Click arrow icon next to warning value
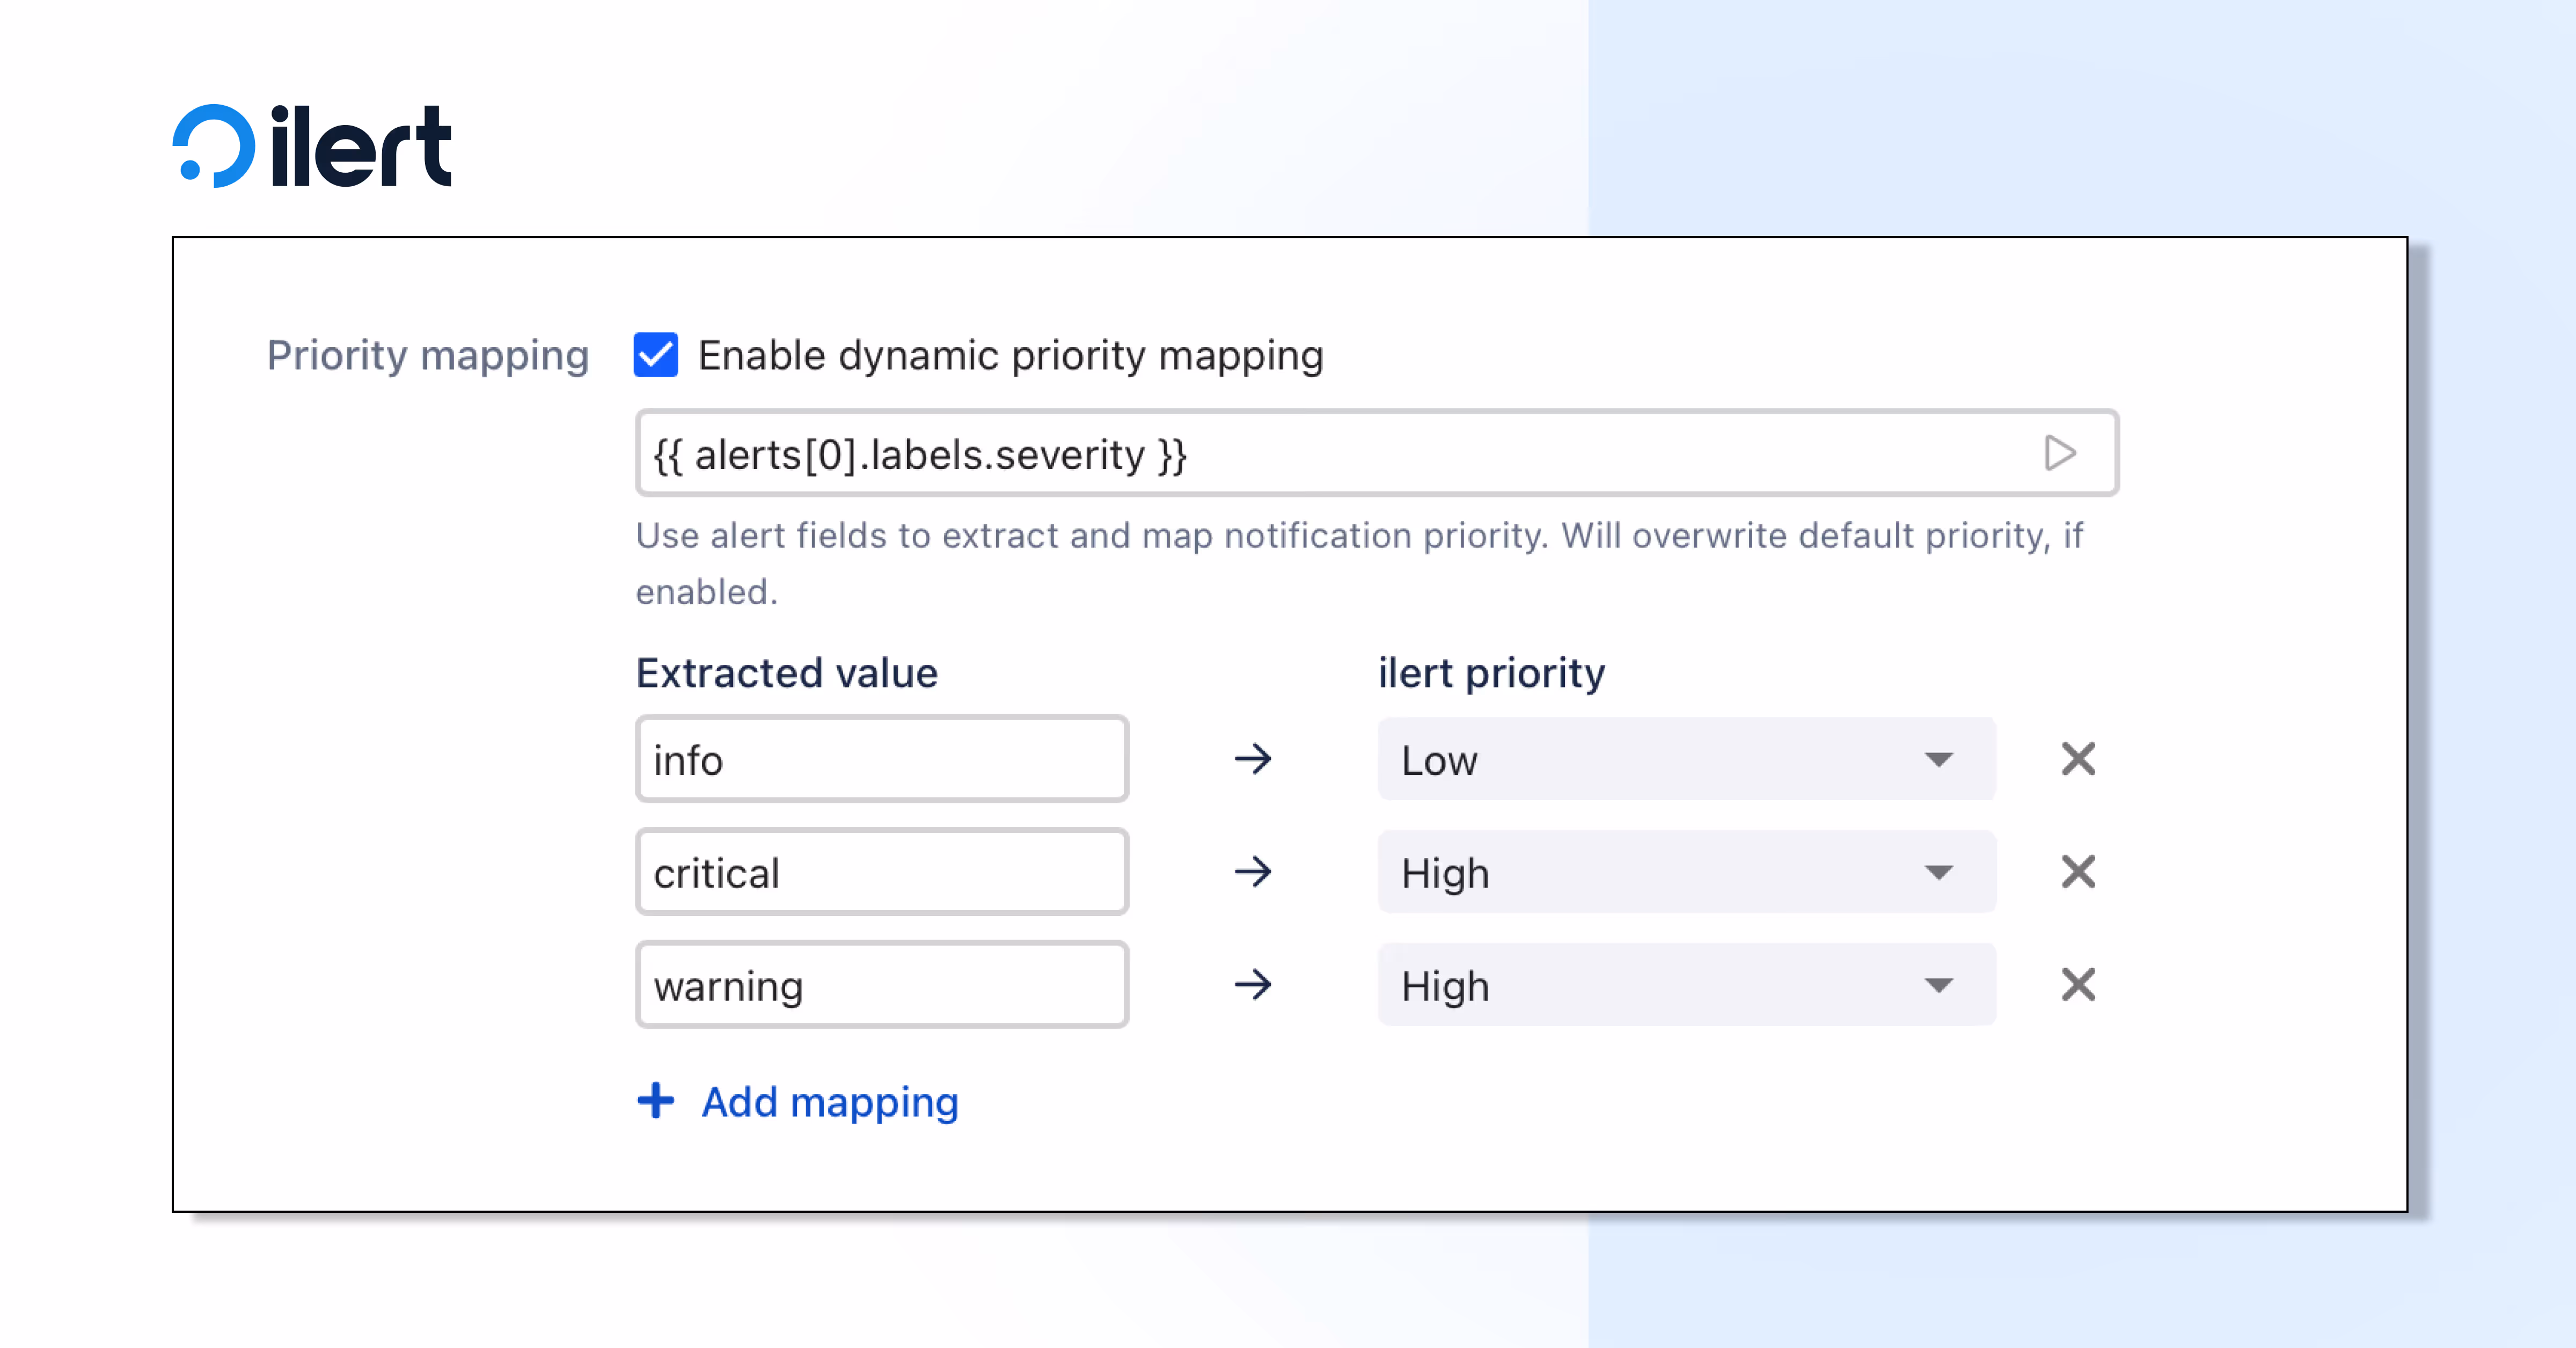 pyautogui.click(x=1252, y=985)
